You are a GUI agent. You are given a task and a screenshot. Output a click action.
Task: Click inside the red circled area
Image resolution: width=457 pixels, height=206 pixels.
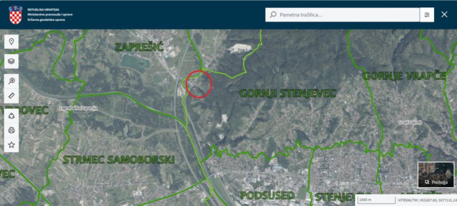coord(199,84)
